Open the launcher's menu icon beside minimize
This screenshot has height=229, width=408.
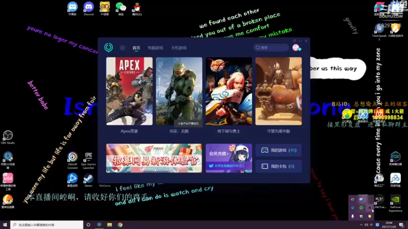(x=294, y=41)
